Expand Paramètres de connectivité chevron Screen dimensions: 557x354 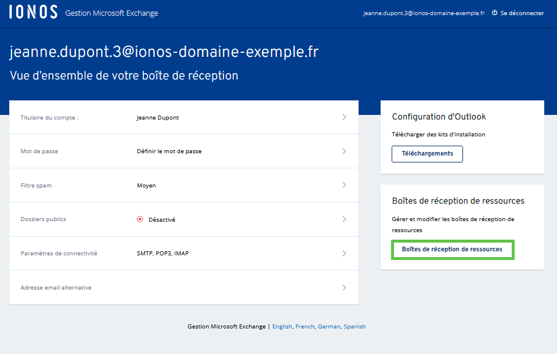pyautogui.click(x=344, y=254)
